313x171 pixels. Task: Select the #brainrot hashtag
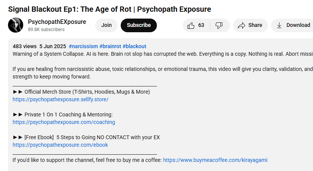coord(110,46)
